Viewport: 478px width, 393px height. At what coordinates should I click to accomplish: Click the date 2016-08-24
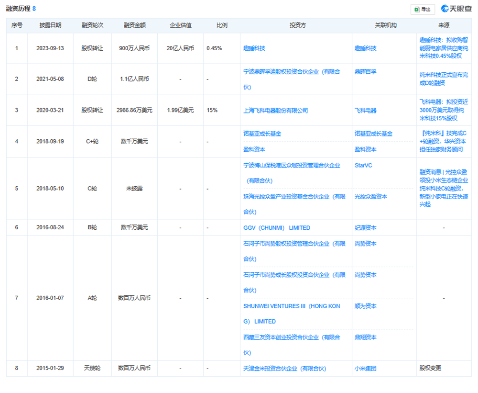point(50,227)
